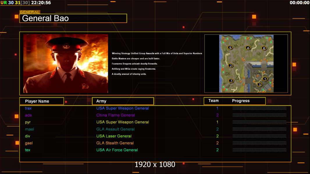Click team number for pyr
The width and height of the screenshot is (310, 174).
point(217,122)
